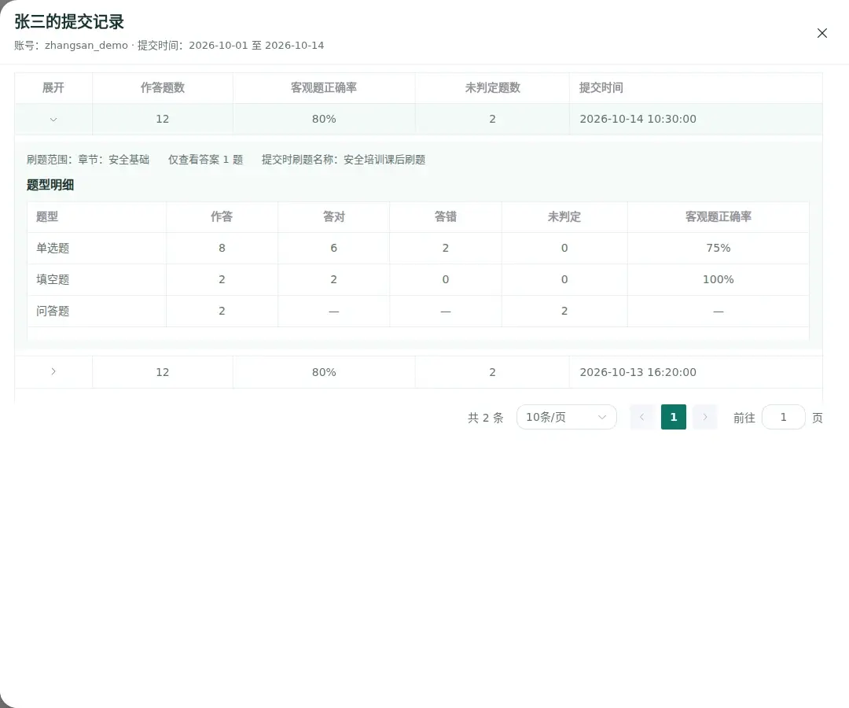The height and width of the screenshot is (708, 849).
Task: Click 6 答对 count in 单选题 row
Action: point(333,248)
